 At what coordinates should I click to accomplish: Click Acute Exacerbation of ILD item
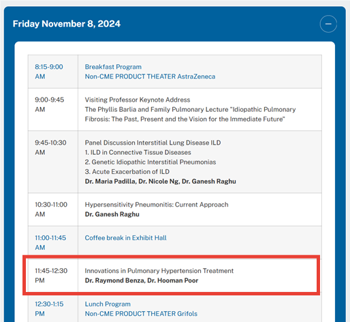[x=127, y=172]
